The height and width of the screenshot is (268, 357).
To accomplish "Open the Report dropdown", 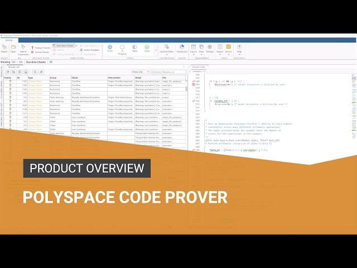I will (x=220, y=50).
